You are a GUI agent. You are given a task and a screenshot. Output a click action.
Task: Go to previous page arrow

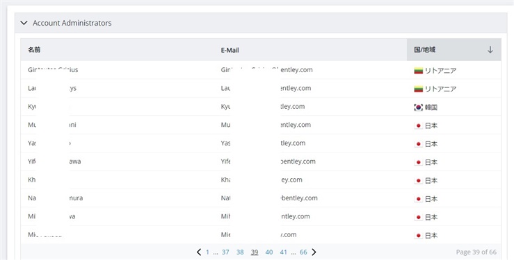point(199,252)
